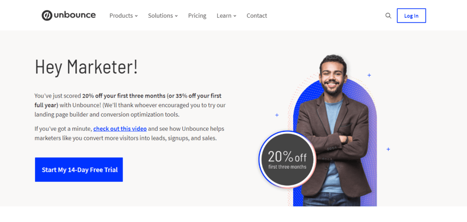Image resolution: width=467 pixels, height=222 pixels.
Task: Open the Products menu label
Action: [x=121, y=15]
